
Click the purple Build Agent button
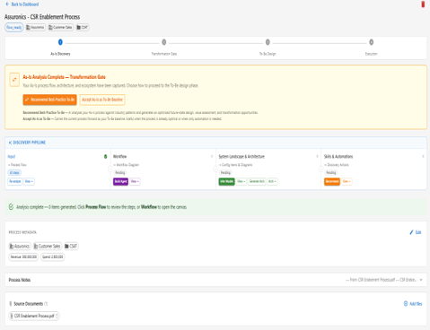coord(120,181)
